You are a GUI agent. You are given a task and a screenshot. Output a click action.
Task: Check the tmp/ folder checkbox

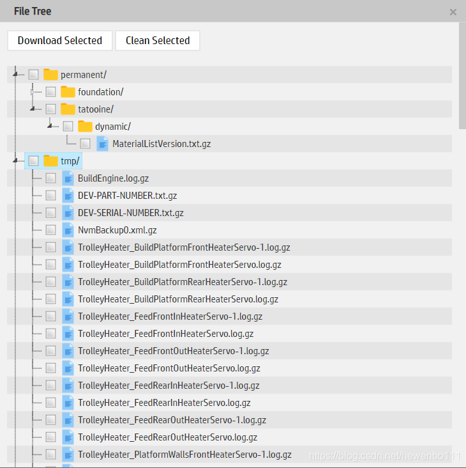(x=33, y=161)
